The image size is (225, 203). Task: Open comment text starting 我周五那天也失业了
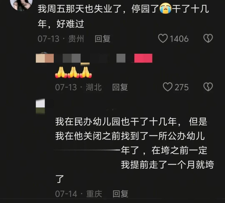pos(123,16)
